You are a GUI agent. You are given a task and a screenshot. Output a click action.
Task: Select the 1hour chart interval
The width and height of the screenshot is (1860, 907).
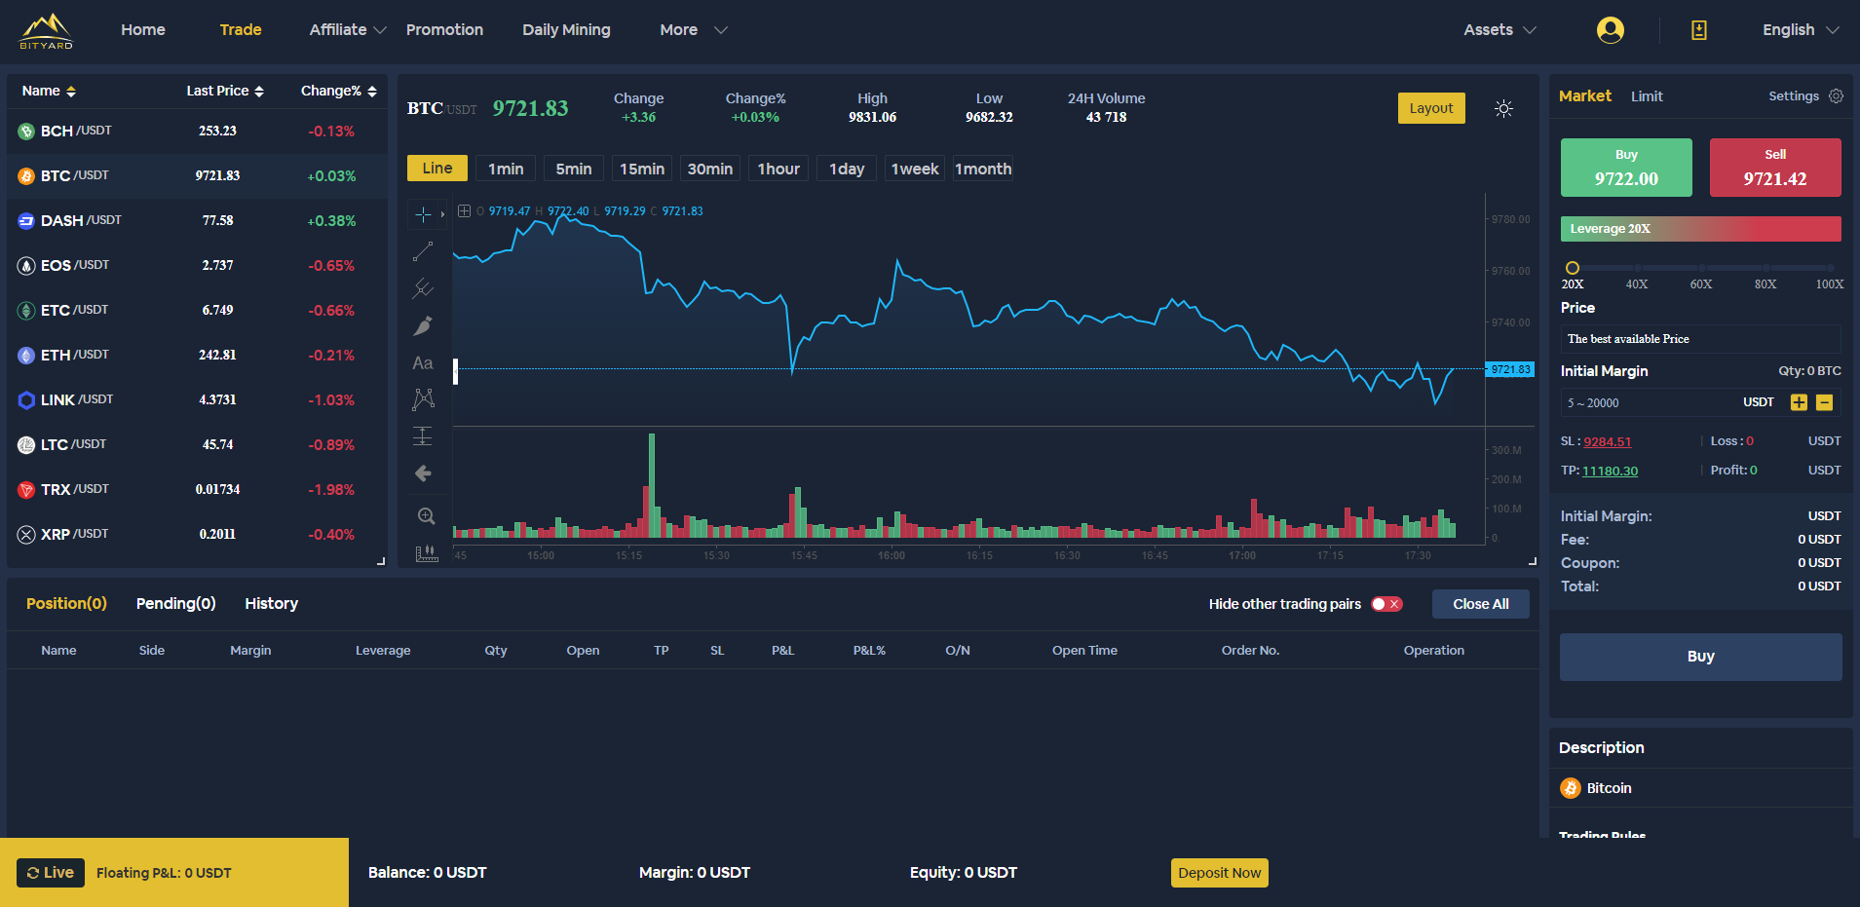pyautogui.click(x=778, y=169)
